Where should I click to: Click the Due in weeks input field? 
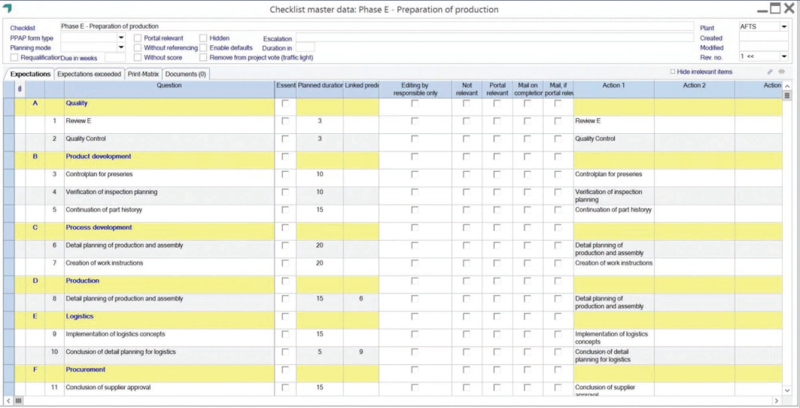[115, 58]
